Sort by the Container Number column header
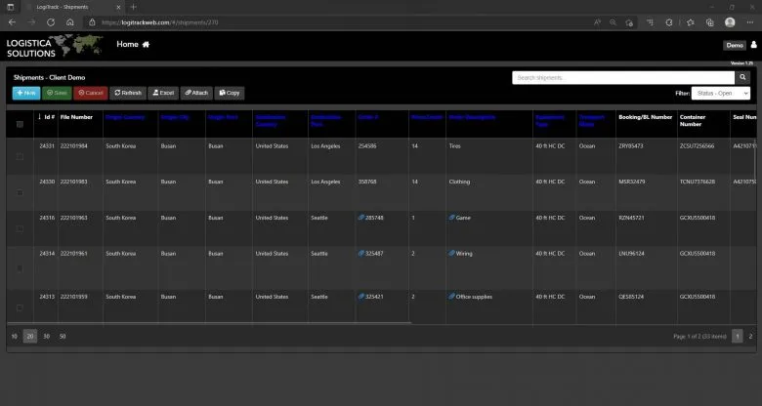The image size is (762, 406). tap(693, 120)
